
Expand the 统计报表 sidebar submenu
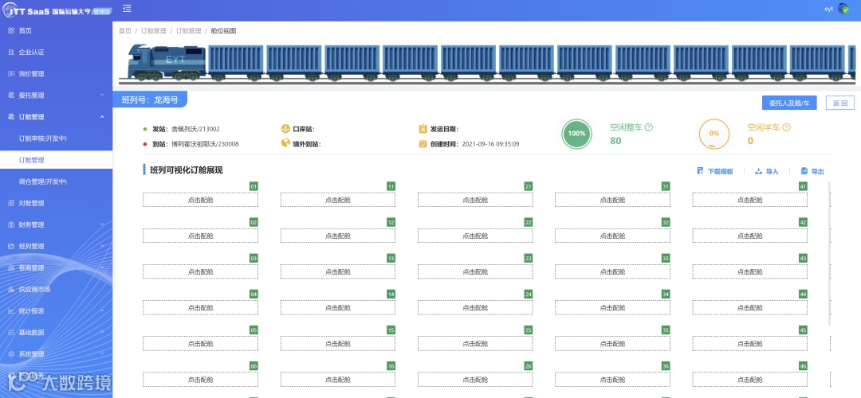(x=102, y=310)
